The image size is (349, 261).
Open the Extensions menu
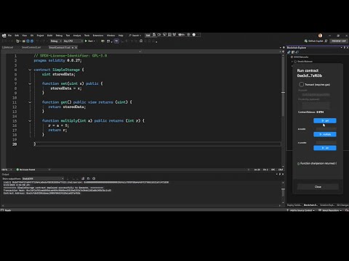tap(98, 36)
